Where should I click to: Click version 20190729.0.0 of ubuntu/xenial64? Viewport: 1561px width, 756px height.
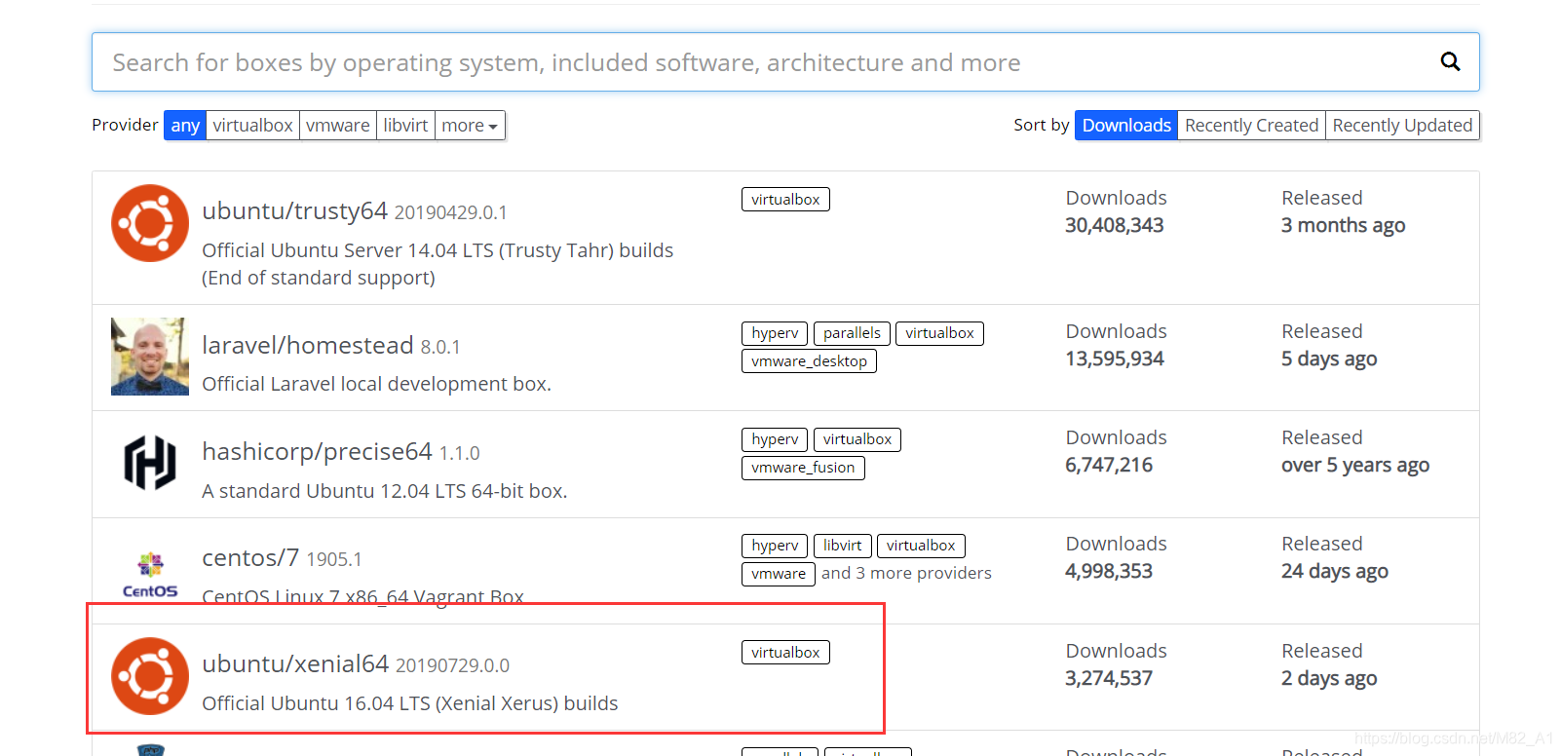point(452,665)
